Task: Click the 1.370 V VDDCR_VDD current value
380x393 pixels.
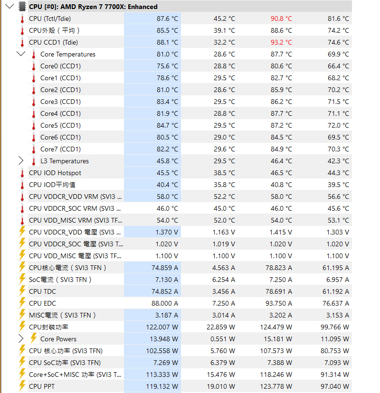Action: pos(167,232)
